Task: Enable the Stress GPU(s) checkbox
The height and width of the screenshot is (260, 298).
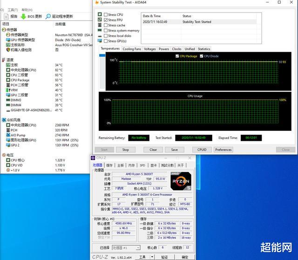Action: pyautogui.click(x=106, y=41)
